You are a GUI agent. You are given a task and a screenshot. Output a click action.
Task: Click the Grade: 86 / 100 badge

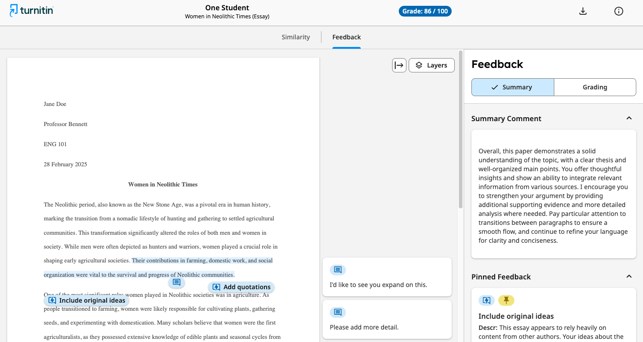point(425,11)
